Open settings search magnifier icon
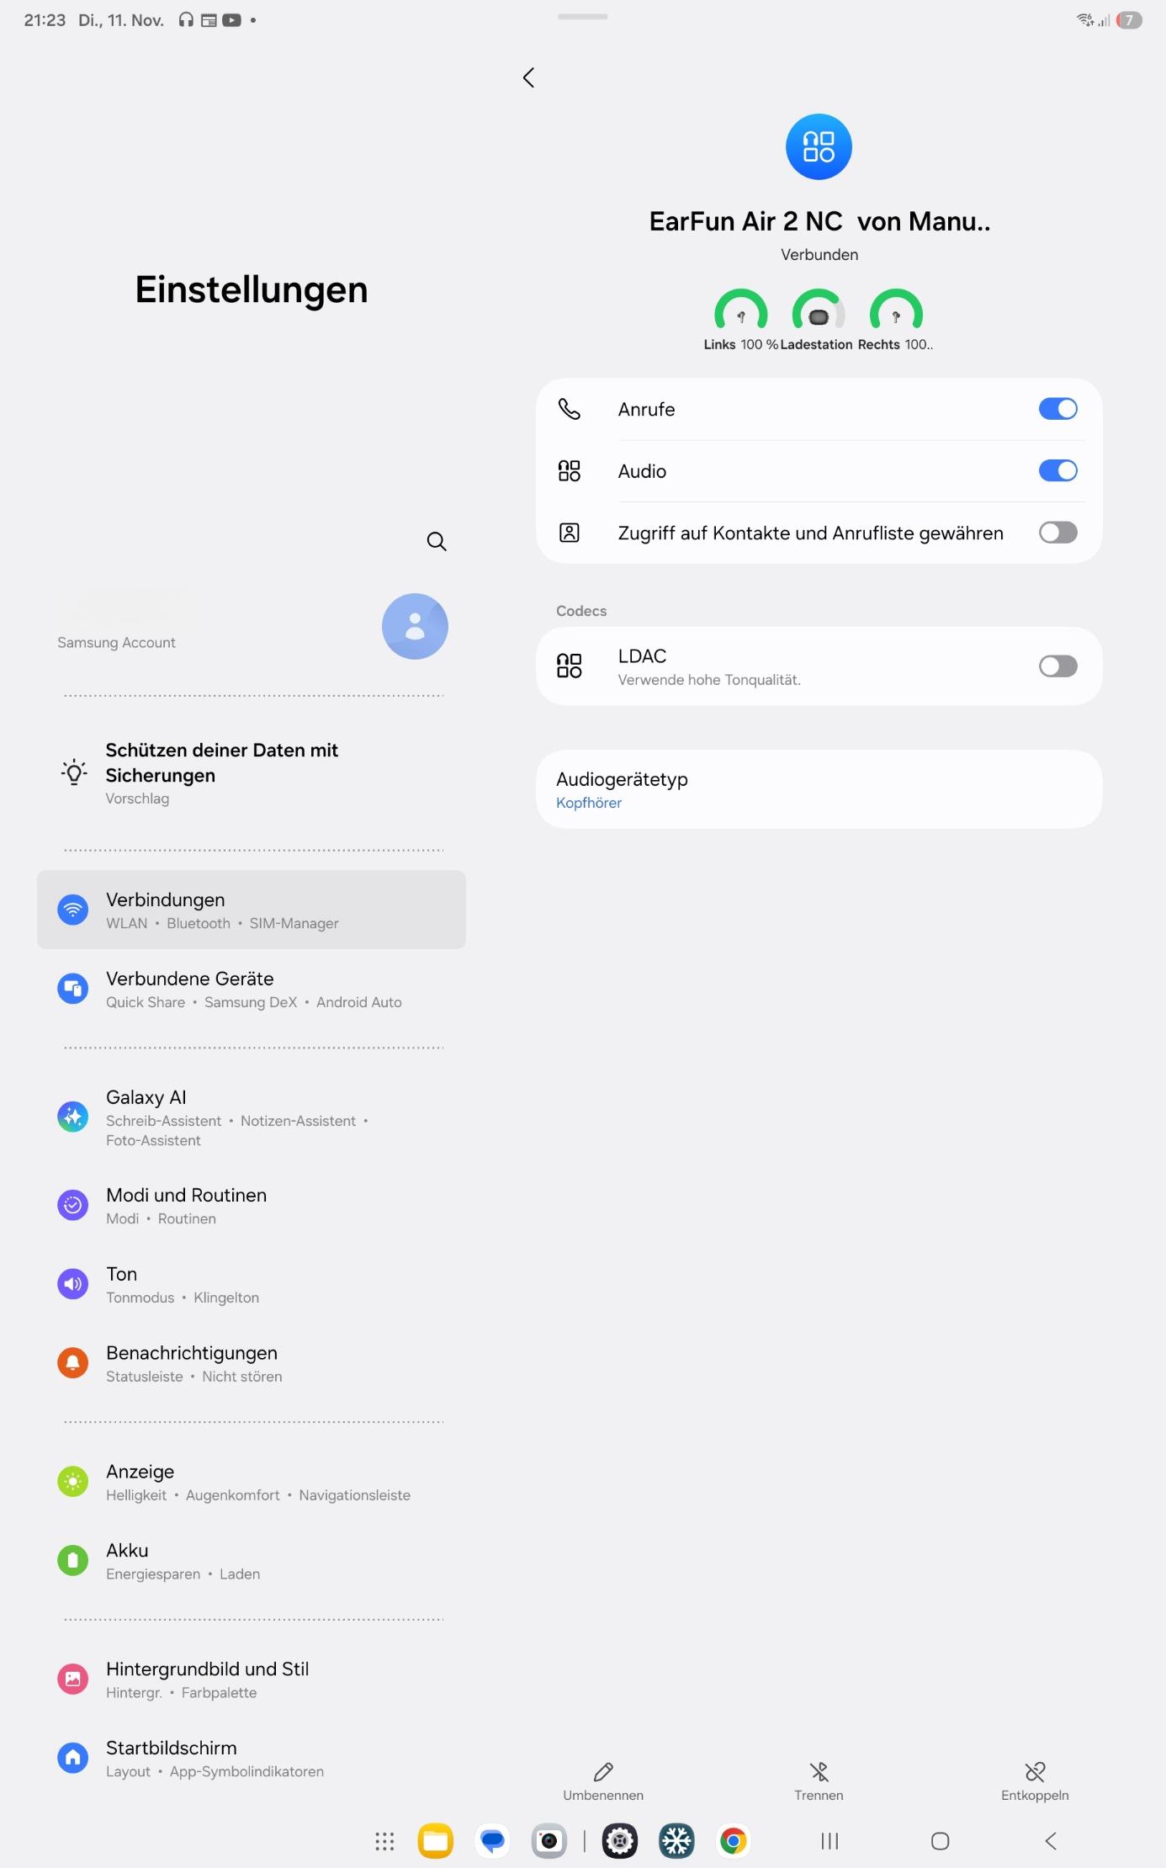 [437, 541]
